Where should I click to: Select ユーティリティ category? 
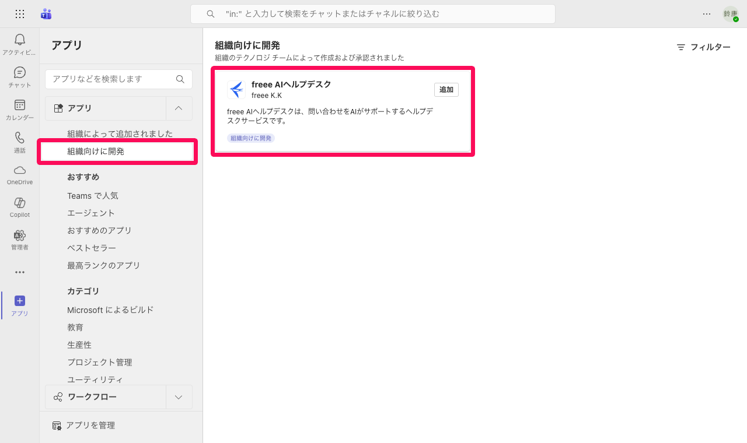tap(95, 379)
